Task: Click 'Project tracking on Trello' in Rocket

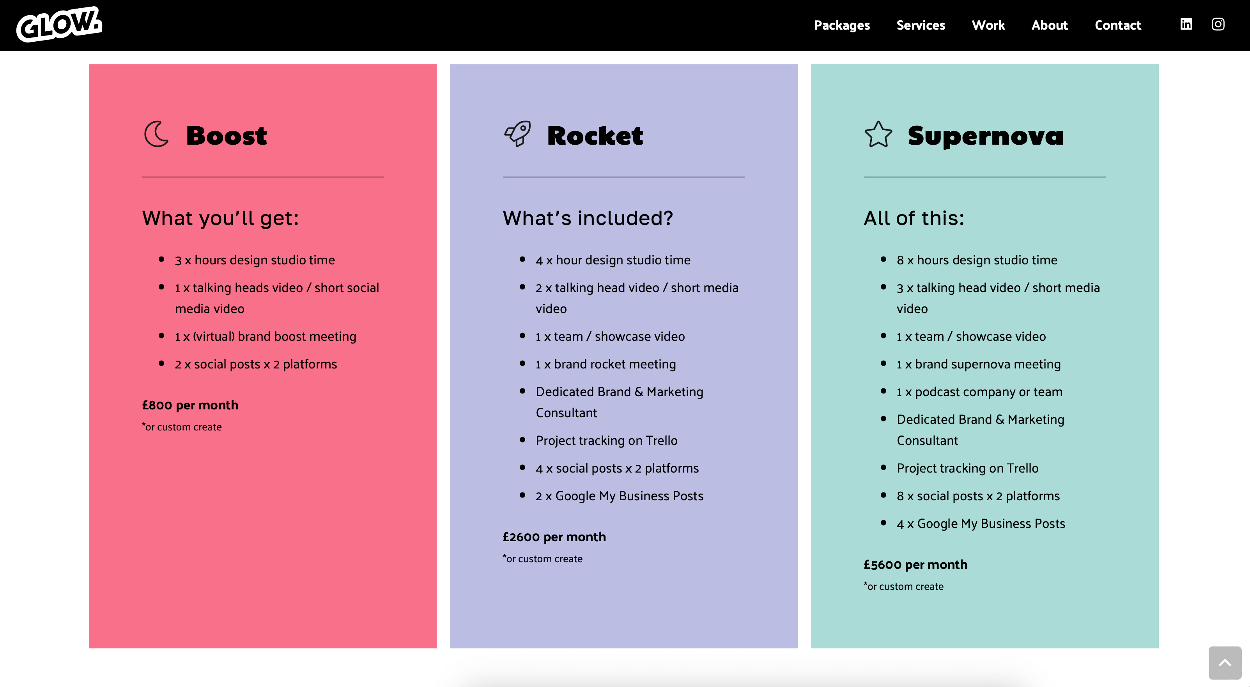Action: click(607, 441)
